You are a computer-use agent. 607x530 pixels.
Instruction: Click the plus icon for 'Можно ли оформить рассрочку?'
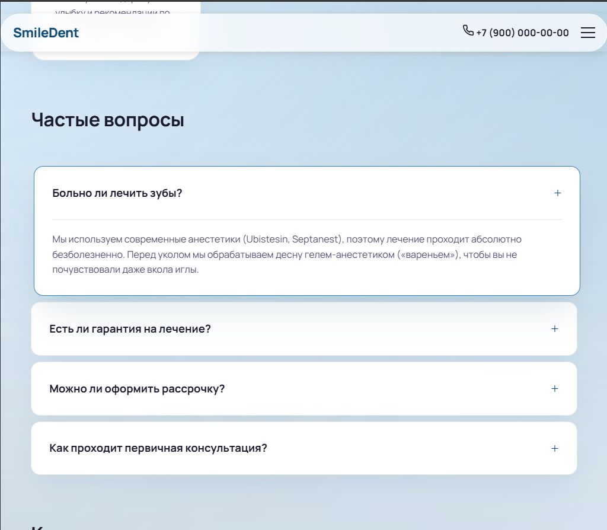point(555,388)
